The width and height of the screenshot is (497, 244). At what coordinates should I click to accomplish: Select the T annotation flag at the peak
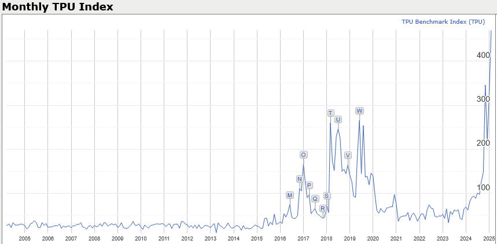click(x=330, y=113)
